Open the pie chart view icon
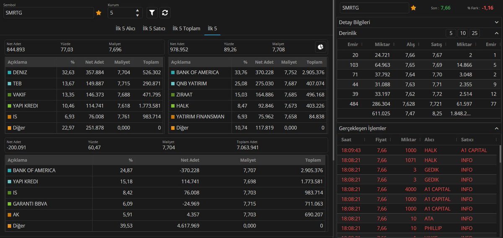The height and width of the screenshot is (238, 503). tap(321, 47)
